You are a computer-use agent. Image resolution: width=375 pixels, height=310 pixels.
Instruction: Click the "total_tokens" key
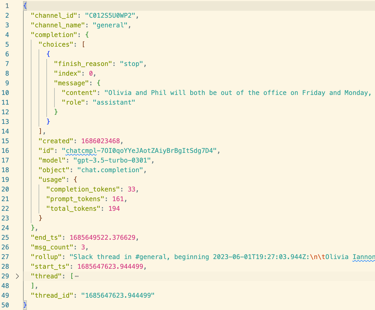point(73,209)
